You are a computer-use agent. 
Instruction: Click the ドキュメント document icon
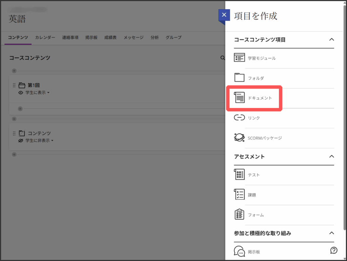click(239, 98)
